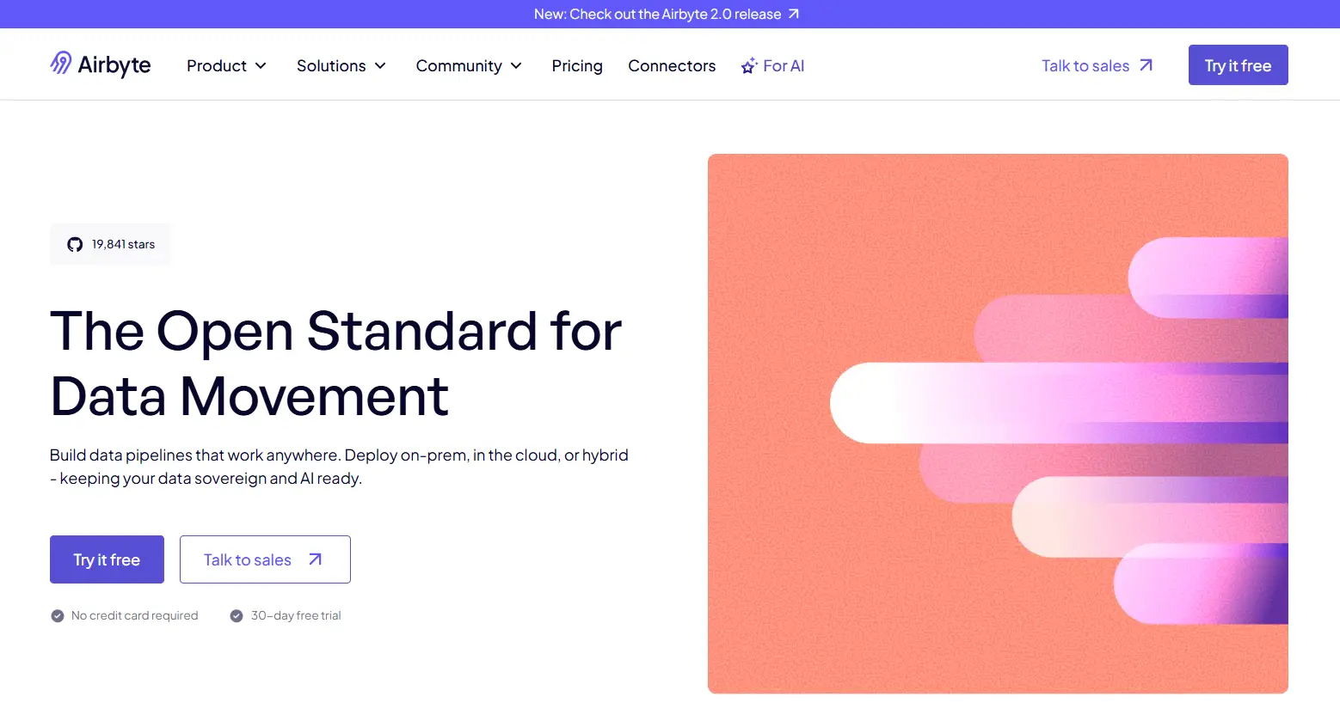Click the arrow icon beside header Talk to sales
The width and height of the screenshot is (1340, 721).
1146,65
